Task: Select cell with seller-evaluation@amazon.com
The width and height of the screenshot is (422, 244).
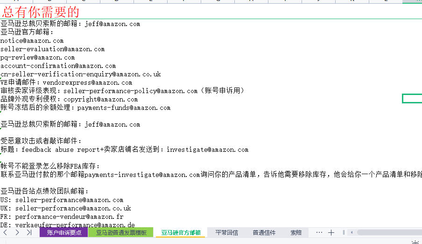Action: (x=52, y=49)
